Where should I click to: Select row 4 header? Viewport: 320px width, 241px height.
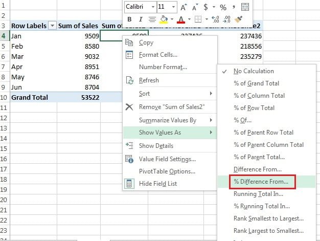pyautogui.click(x=5, y=36)
